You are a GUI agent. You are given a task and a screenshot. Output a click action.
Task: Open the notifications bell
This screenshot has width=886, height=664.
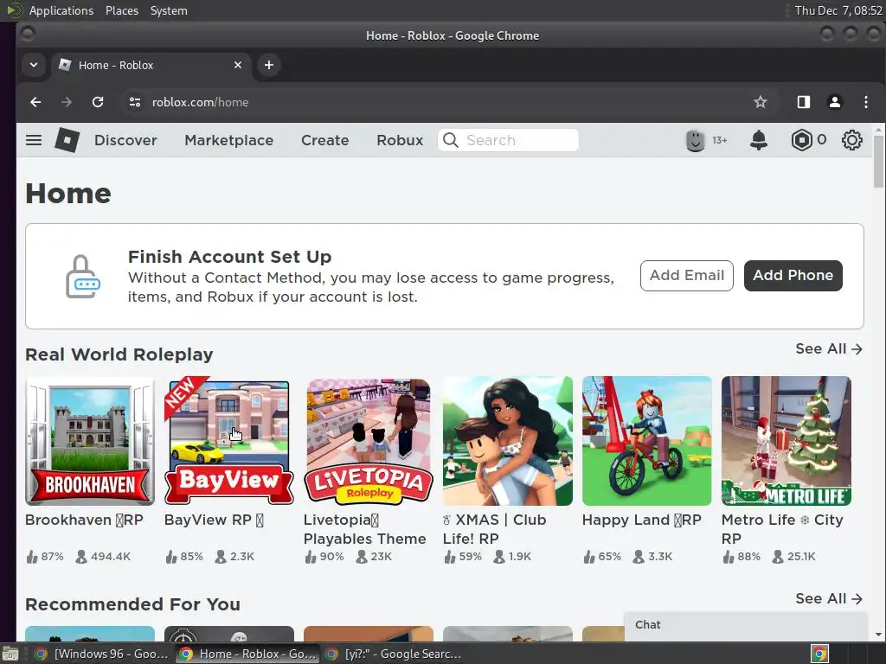(x=758, y=140)
